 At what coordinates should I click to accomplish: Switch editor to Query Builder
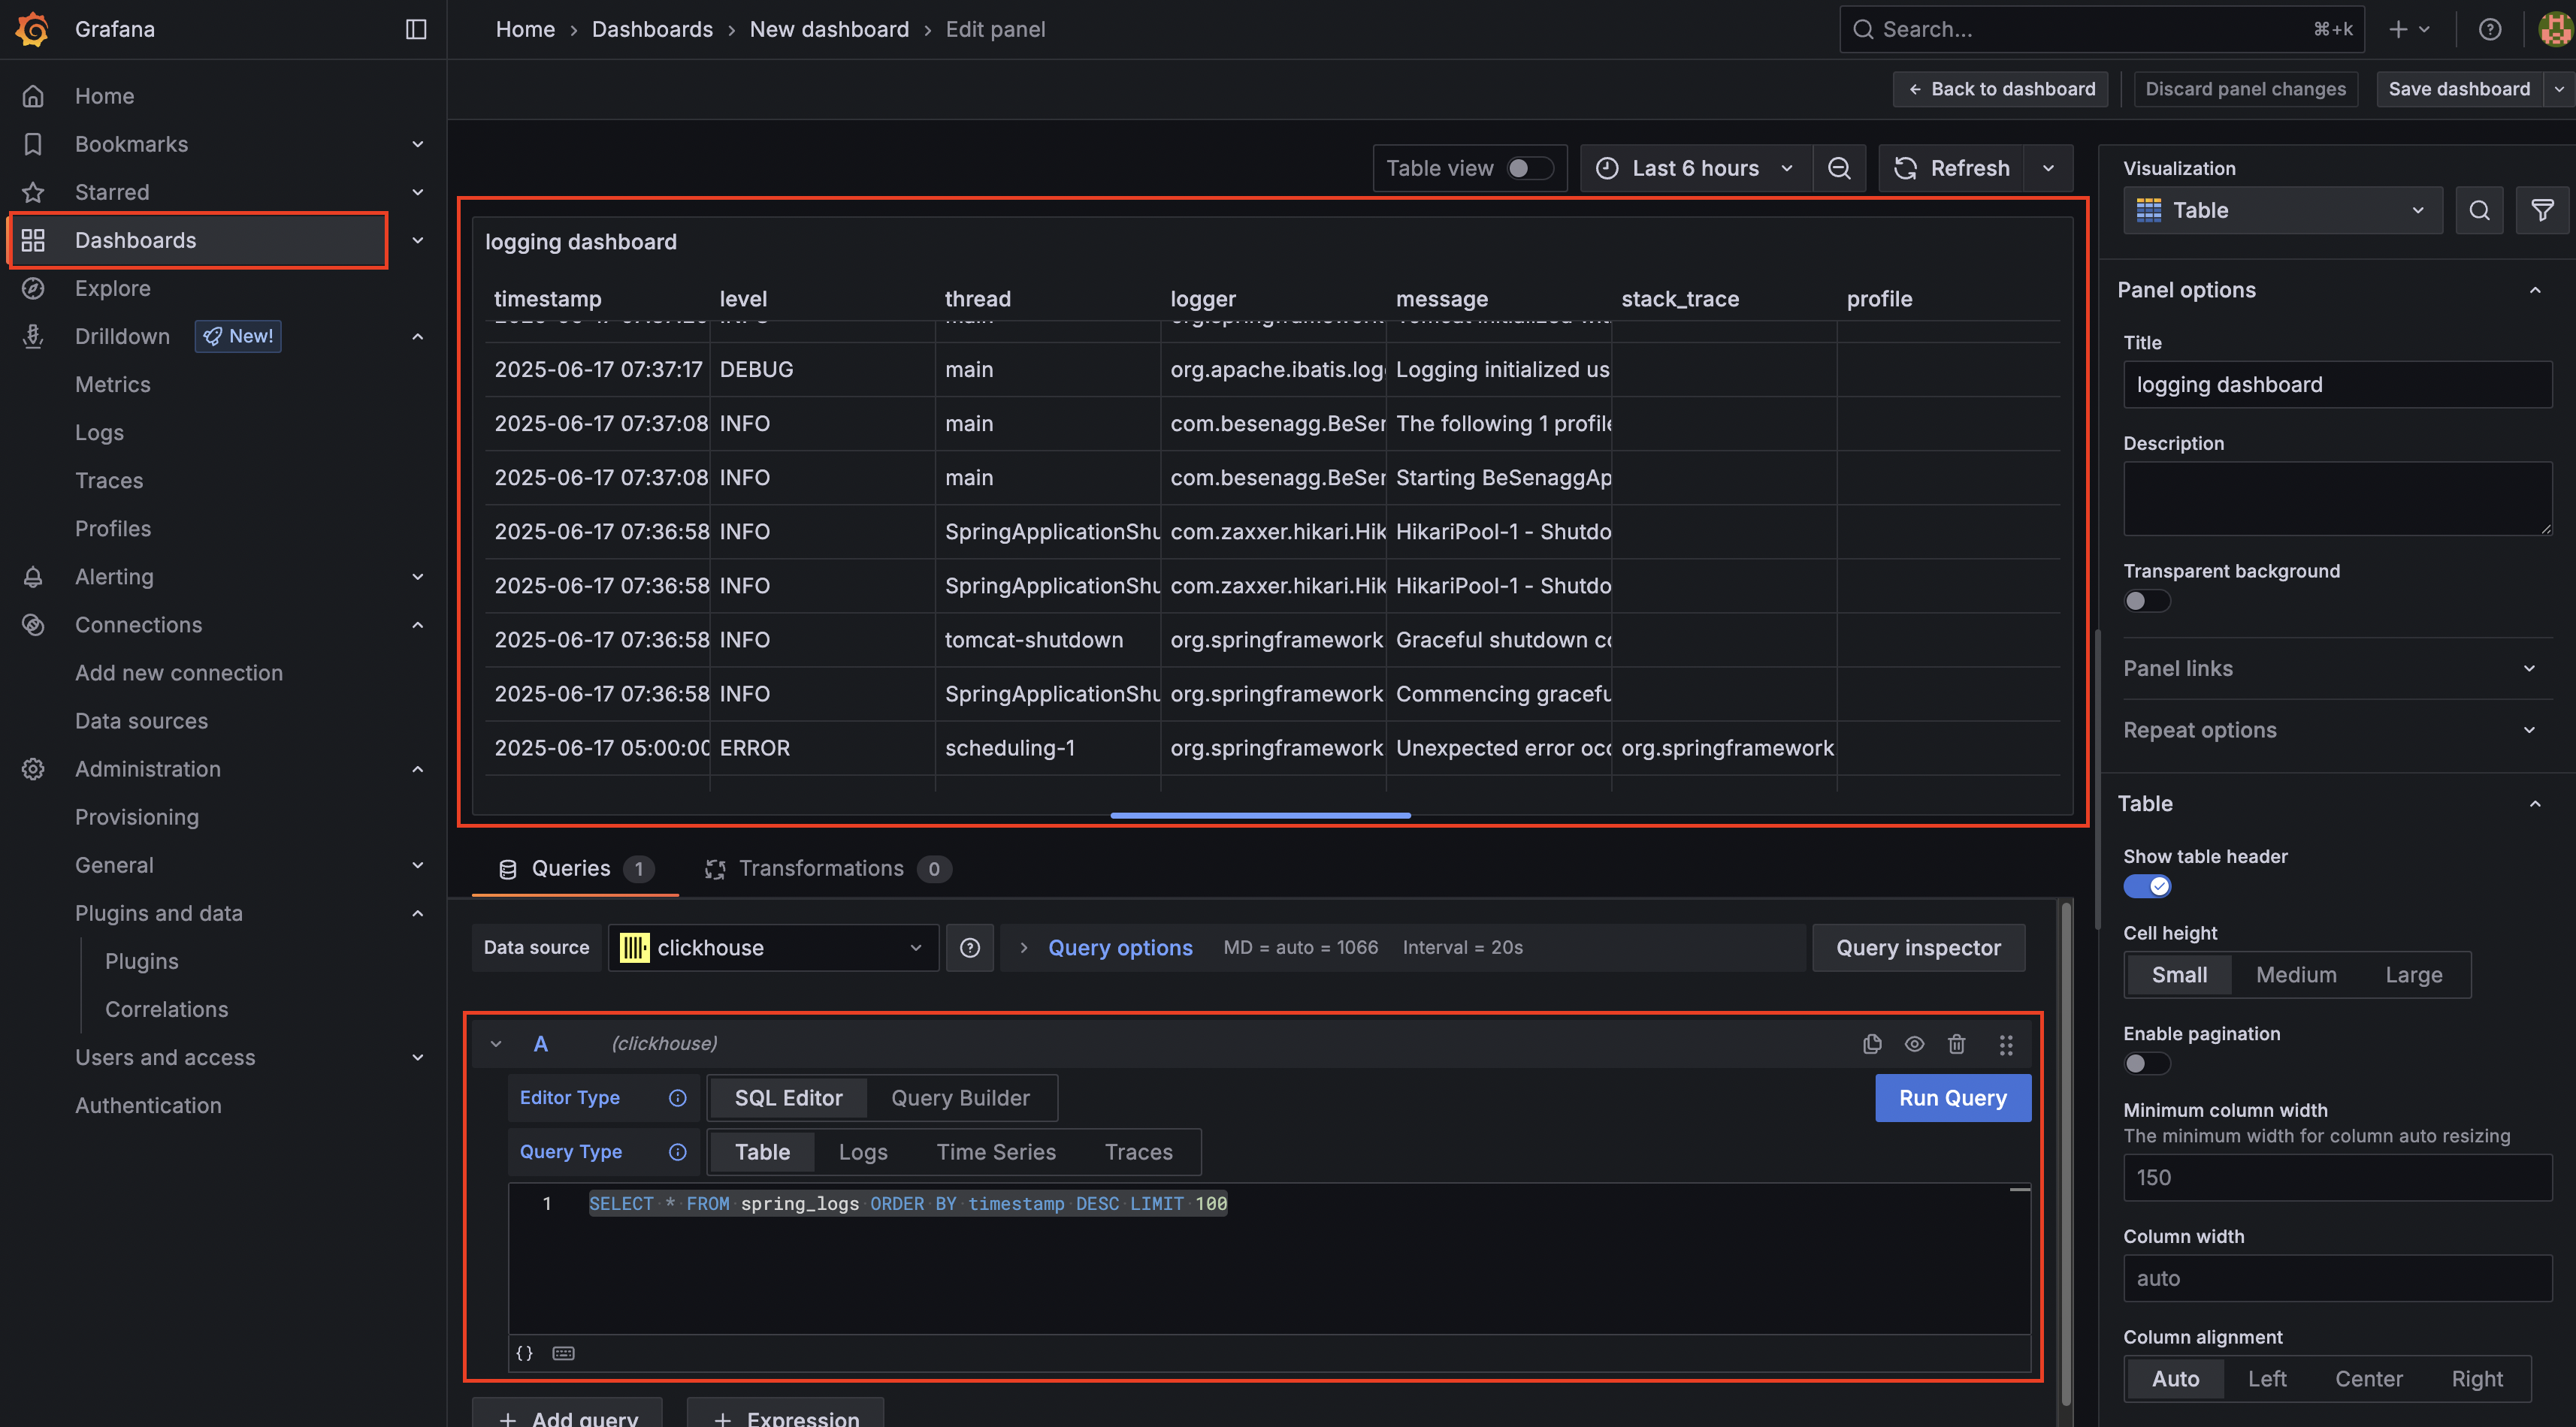(960, 1098)
